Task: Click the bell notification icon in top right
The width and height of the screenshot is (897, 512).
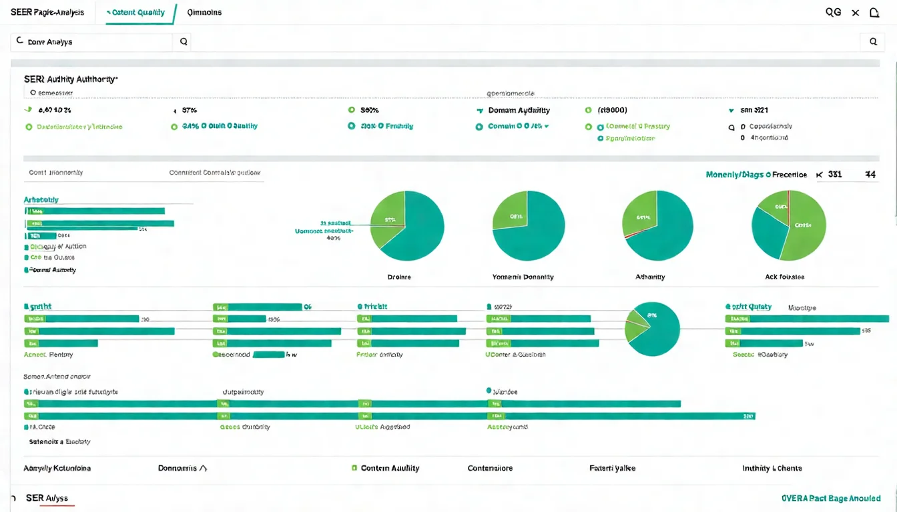Action: [874, 13]
